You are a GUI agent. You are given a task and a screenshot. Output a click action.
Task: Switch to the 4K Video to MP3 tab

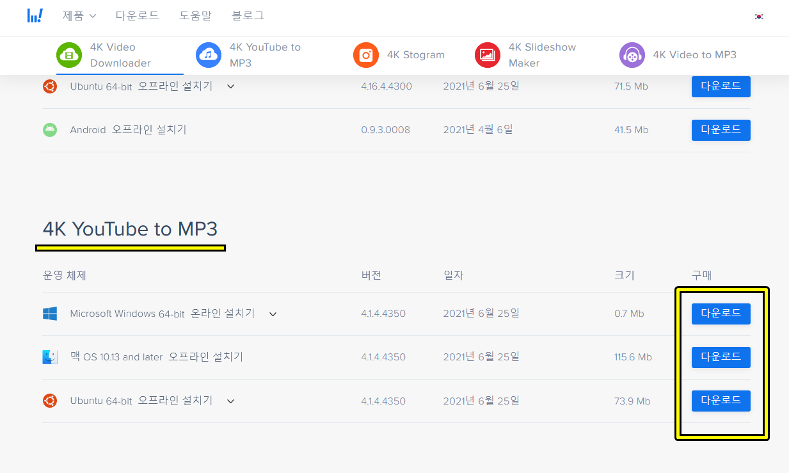point(678,55)
